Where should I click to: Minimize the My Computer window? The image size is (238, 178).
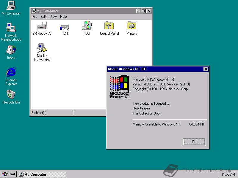click(138, 11)
